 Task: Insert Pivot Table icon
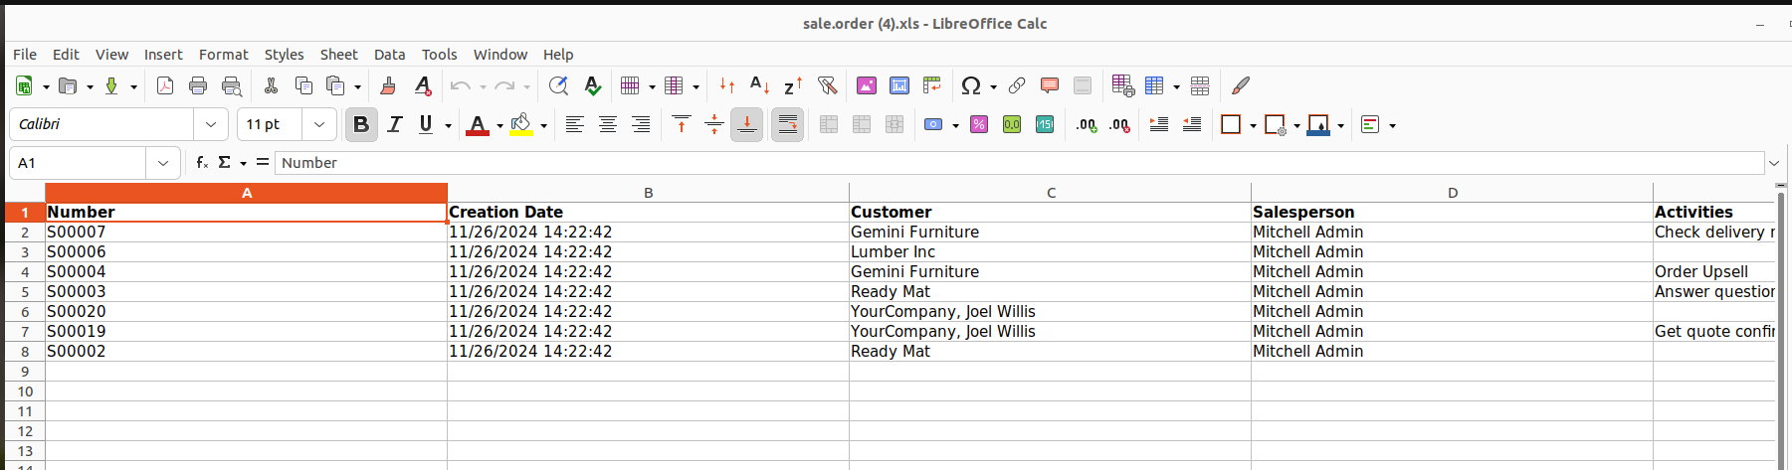click(x=932, y=86)
